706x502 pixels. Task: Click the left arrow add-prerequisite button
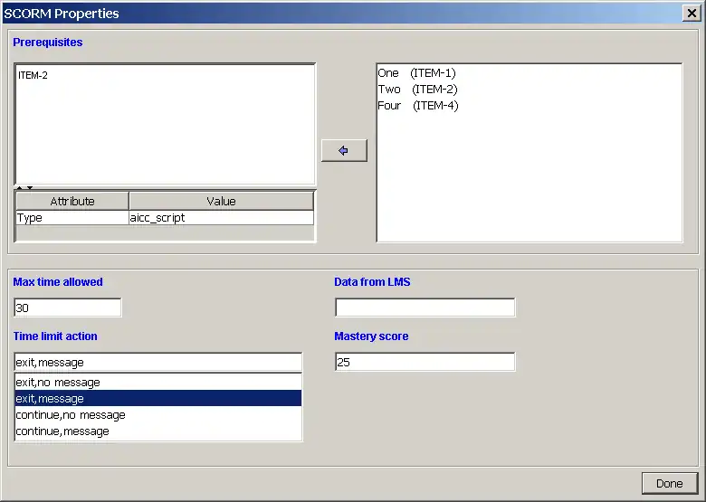tap(344, 151)
